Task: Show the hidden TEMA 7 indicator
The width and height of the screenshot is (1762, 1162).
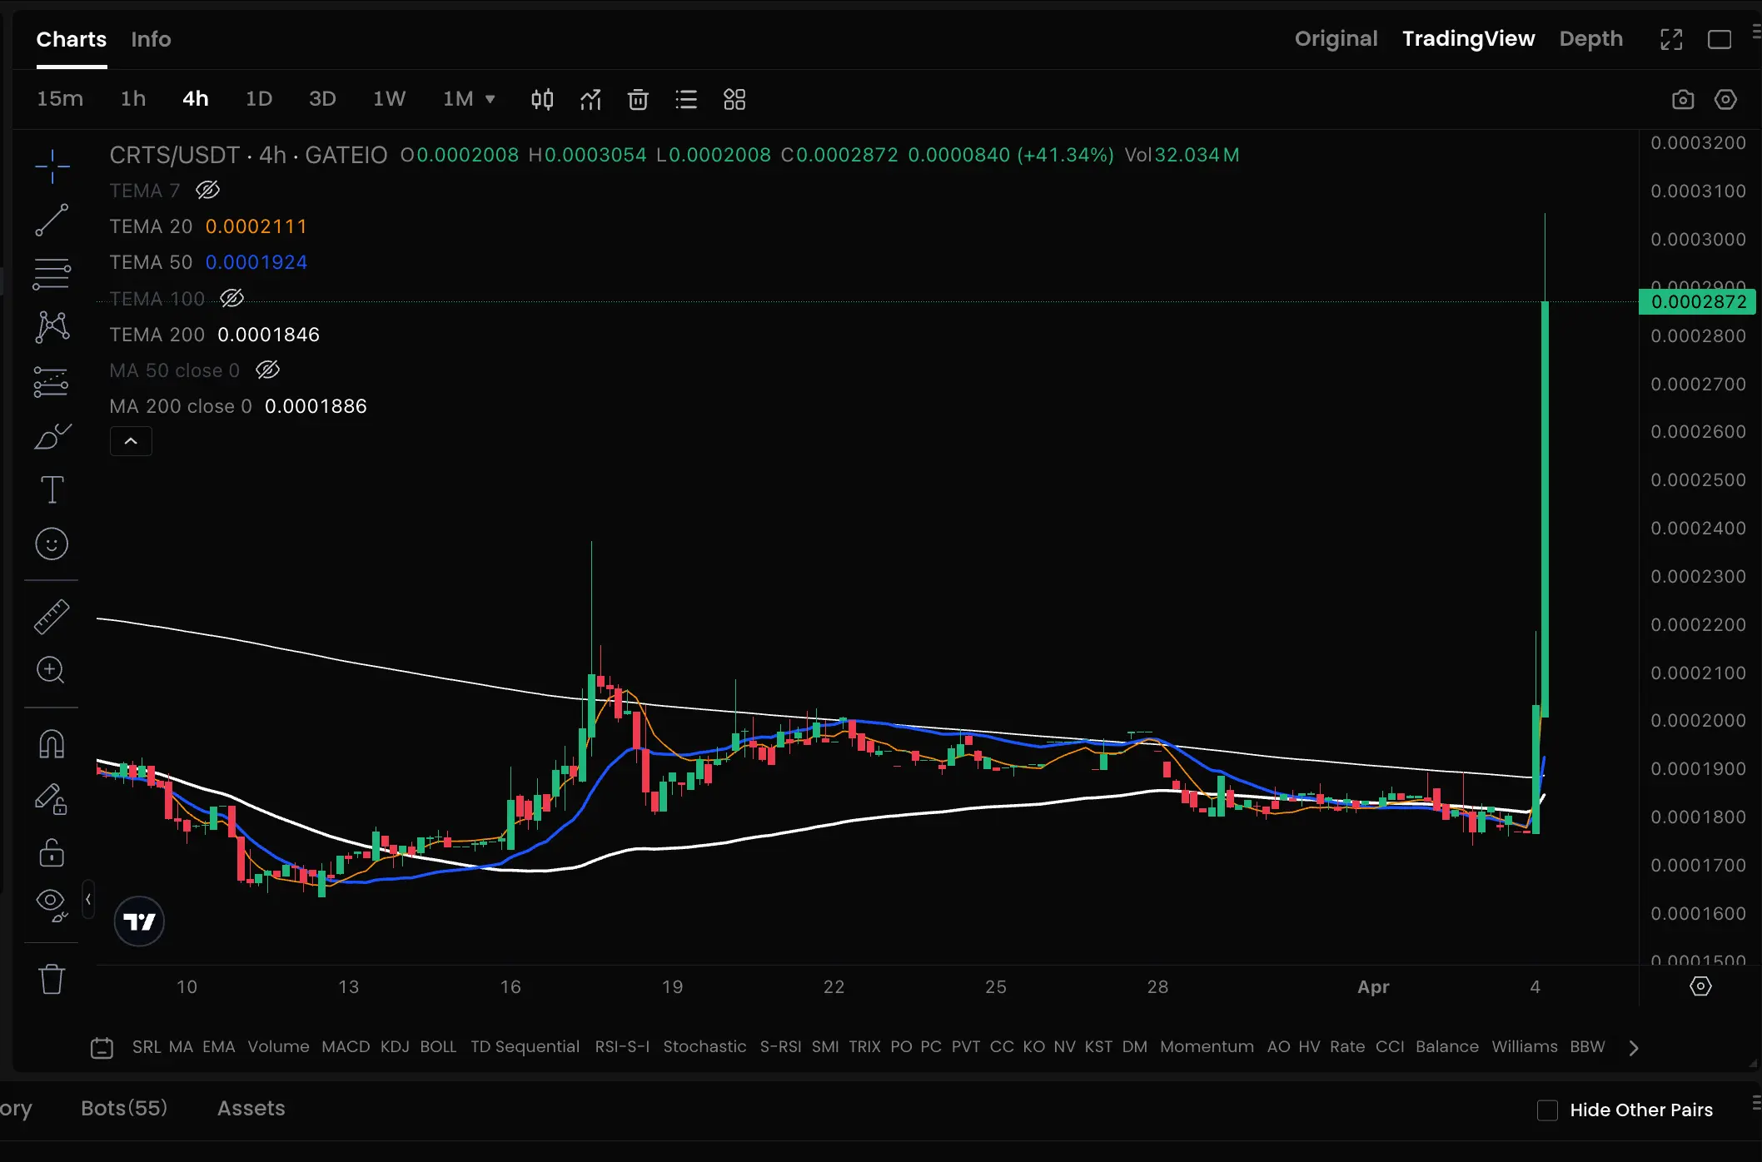Action: (x=207, y=191)
